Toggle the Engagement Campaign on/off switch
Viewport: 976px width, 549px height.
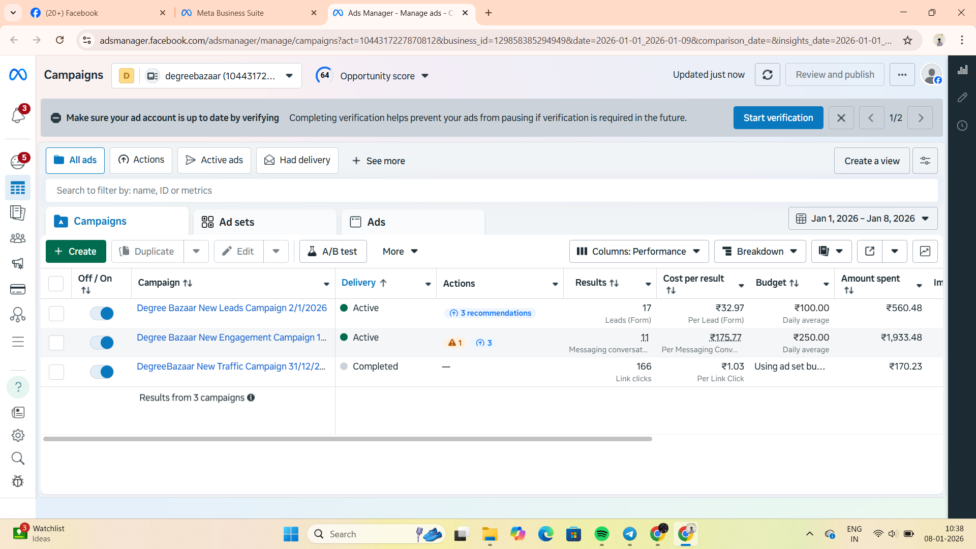point(102,343)
